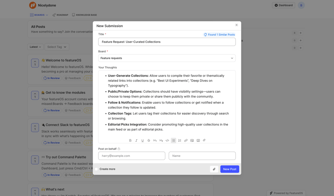Go to the Roadmap tab
The height and width of the screenshot is (196, 334).
[x=60, y=15]
